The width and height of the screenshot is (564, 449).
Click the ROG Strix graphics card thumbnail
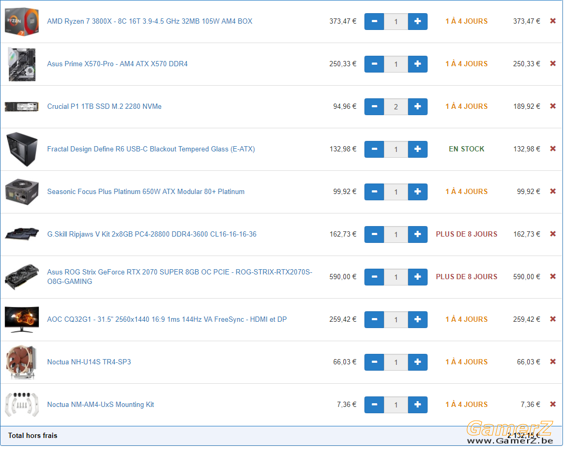[x=22, y=277]
